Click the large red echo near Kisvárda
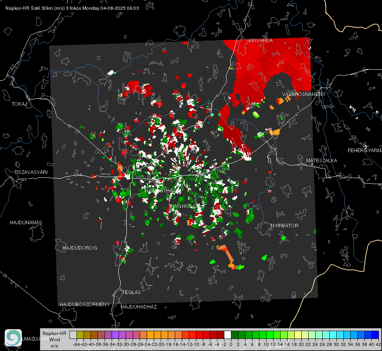Viewport: 382px width, 351px height. tap(258, 71)
